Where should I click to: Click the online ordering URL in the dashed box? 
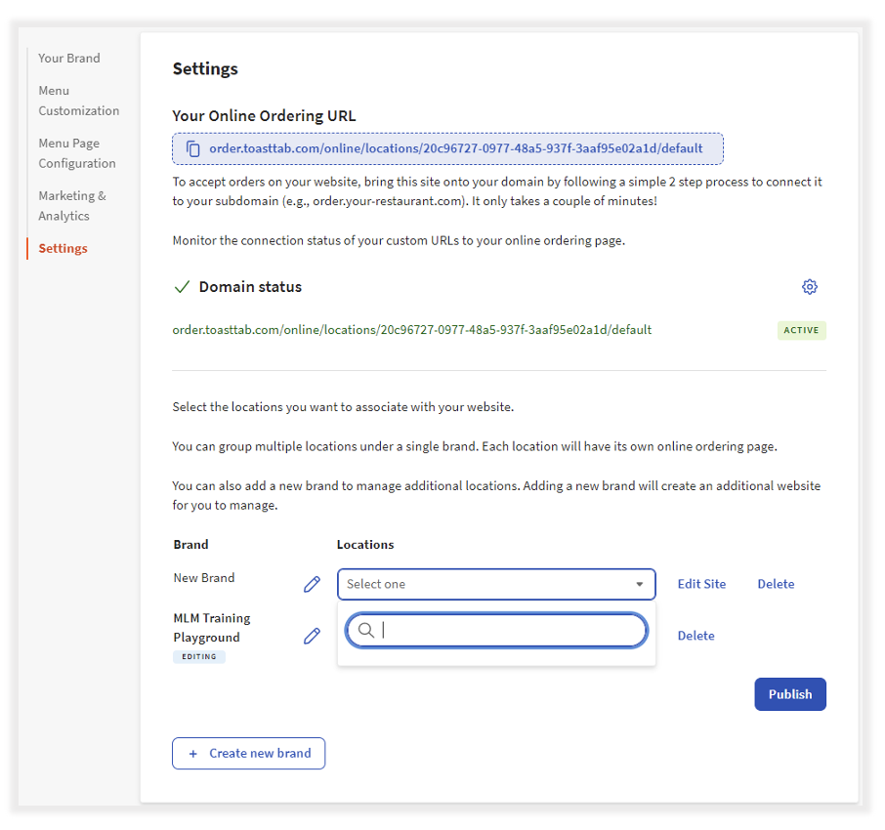click(455, 148)
